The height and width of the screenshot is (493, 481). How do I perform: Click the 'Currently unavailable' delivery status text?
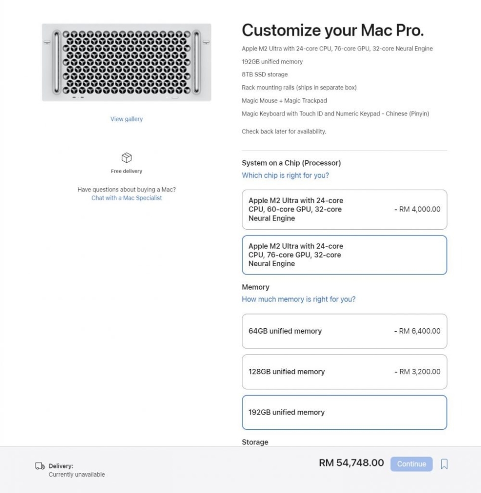[x=77, y=474]
